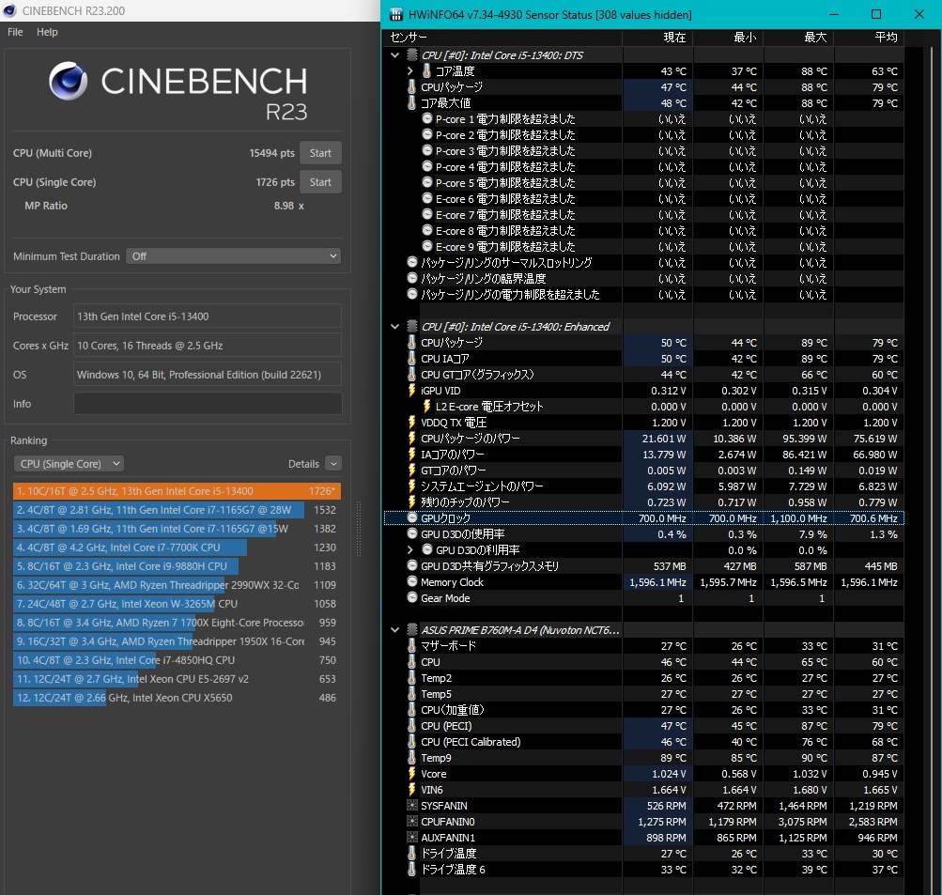
Task: Click the chip icon beside ASUS PRIME B760M-A D4
Action: pyautogui.click(x=411, y=630)
